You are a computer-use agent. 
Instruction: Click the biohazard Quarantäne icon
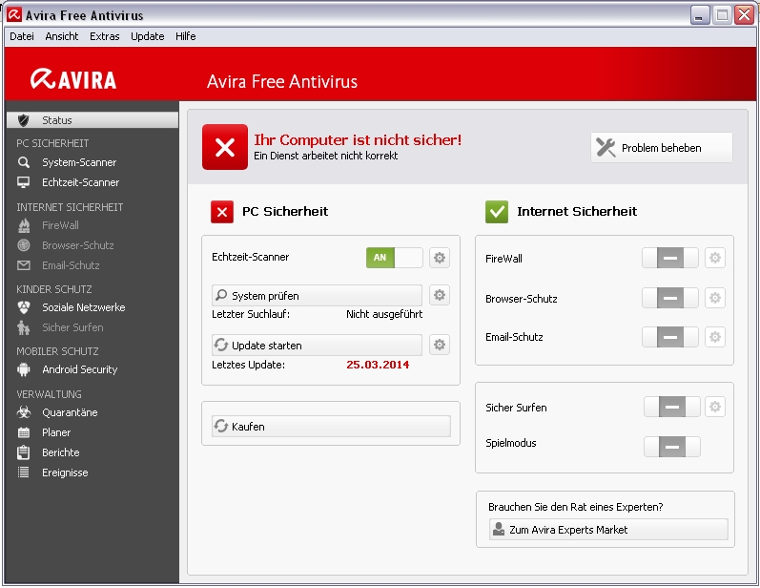point(23,412)
